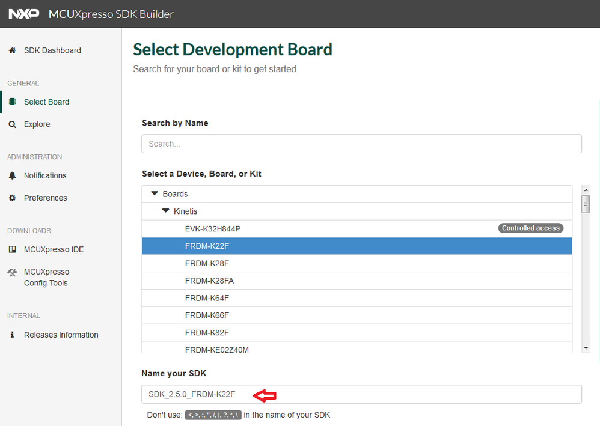The width and height of the screenshot is (600, 426).
Task: Choose EVK-K32H844P board entry
Action: pos(213,229)
